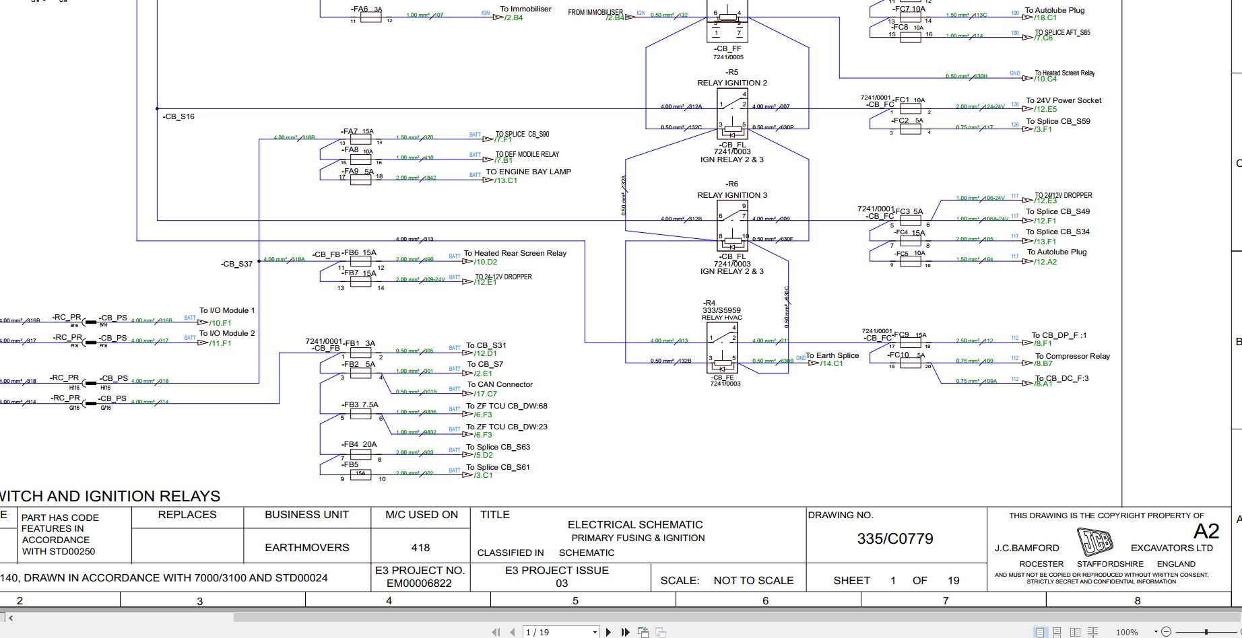
Task: Switch to two-page side-by-side view
Action: point(1075,632)
